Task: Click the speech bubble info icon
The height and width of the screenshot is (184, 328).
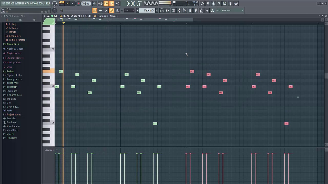Action: (236, 4)
